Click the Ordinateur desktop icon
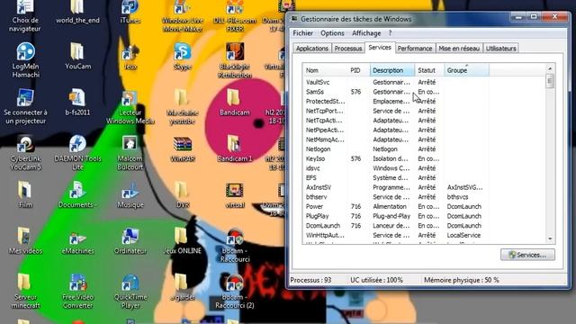576x324 pixels. [x=130, y=241]
